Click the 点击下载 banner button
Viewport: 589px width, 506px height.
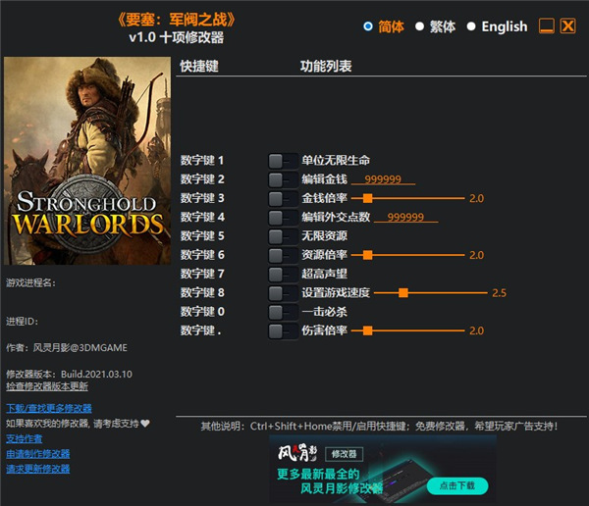(457, 485)
